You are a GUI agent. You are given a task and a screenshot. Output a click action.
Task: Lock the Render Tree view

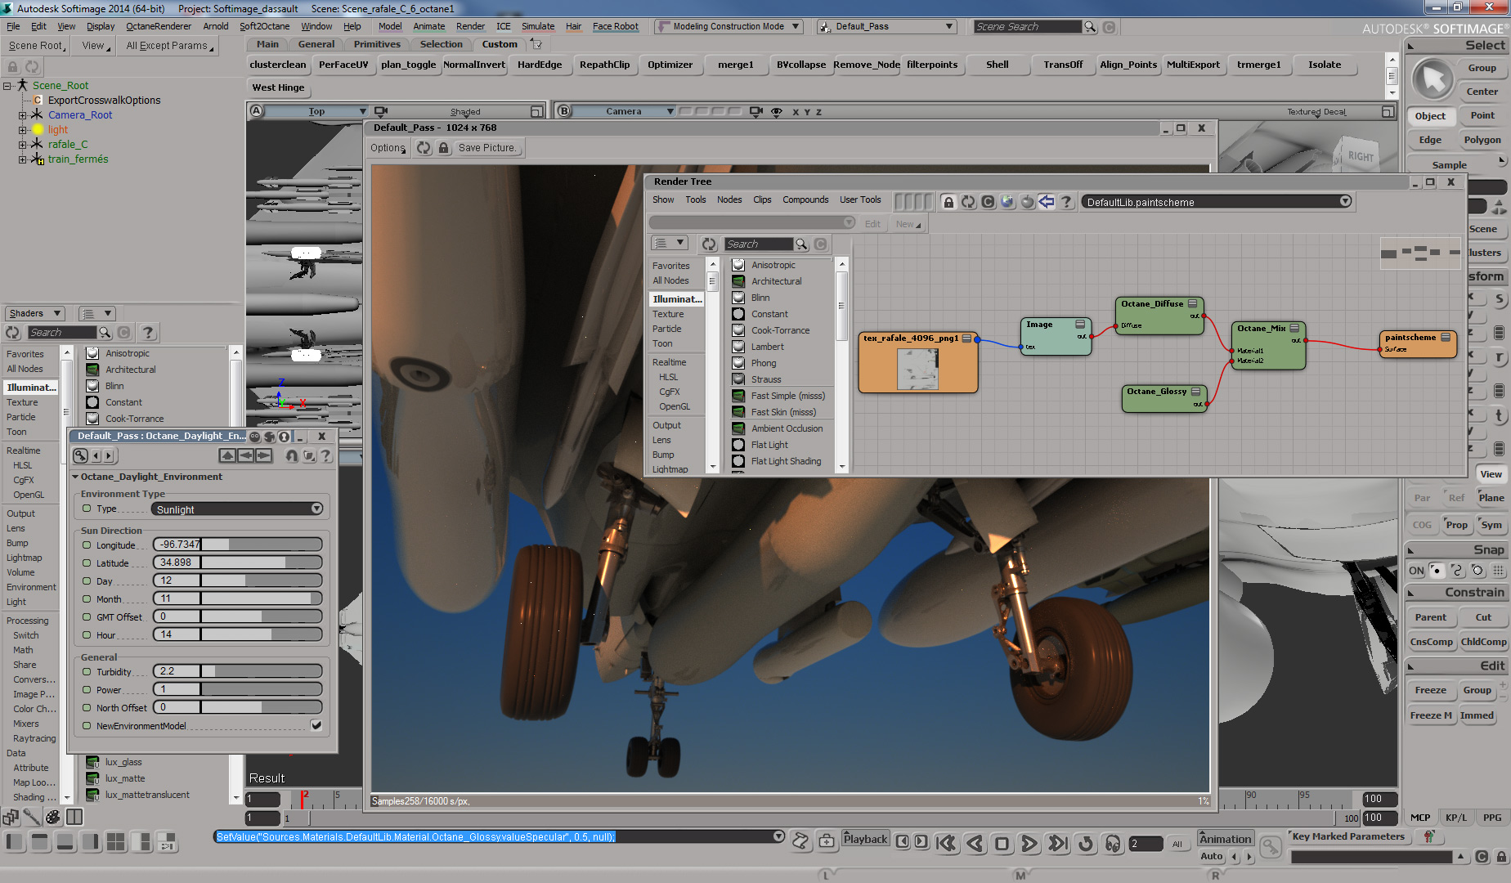click(x=948, y=201)
